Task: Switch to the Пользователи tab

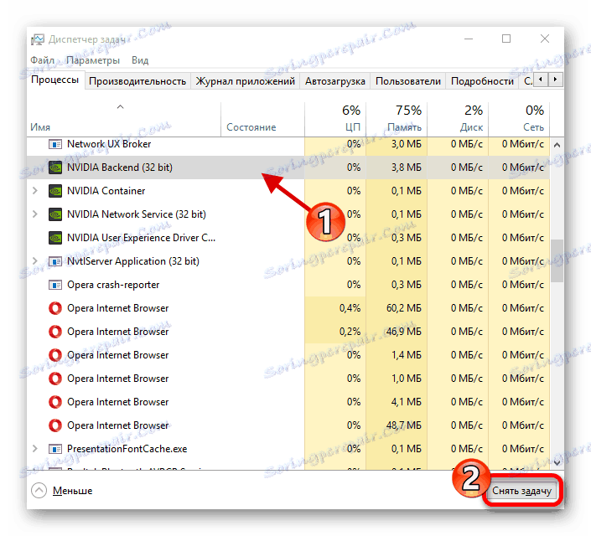Action: pyautogui.click(x=408, y=81)
